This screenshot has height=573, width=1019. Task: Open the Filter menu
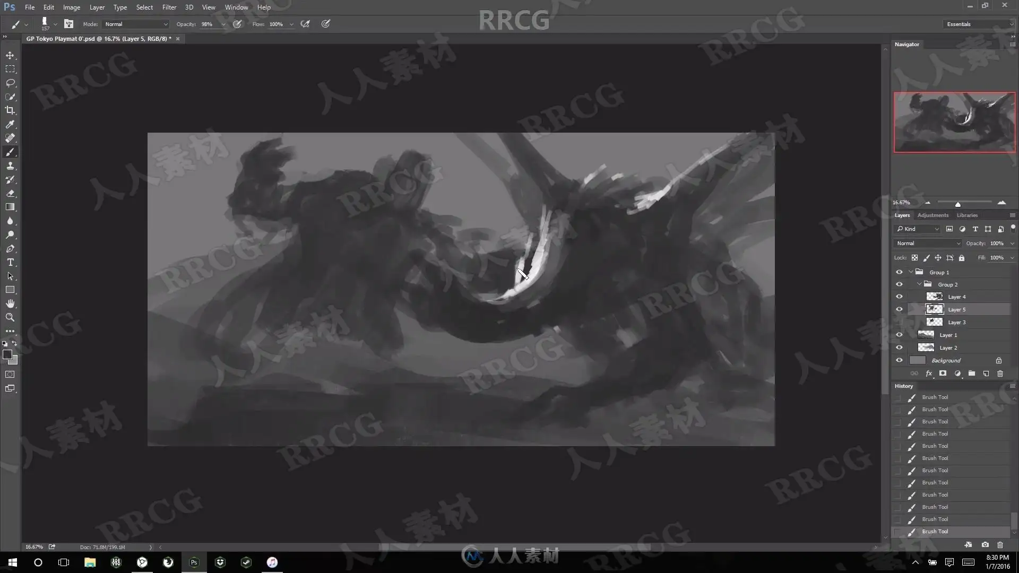point(169,7)
